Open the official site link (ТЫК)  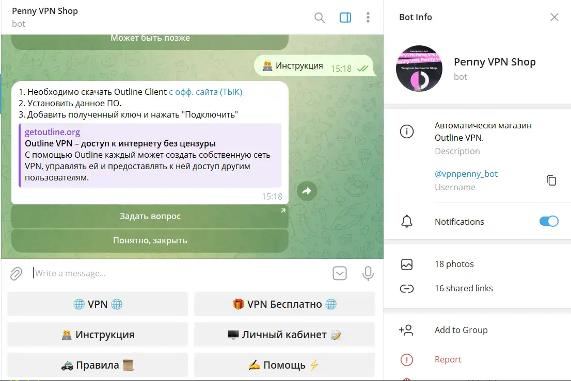(205, 92)
